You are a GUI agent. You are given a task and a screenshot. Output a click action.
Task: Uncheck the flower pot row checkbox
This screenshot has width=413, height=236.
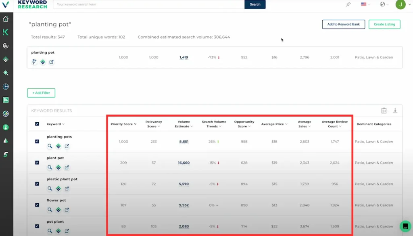pyautogui.click(x=37, y=205)
